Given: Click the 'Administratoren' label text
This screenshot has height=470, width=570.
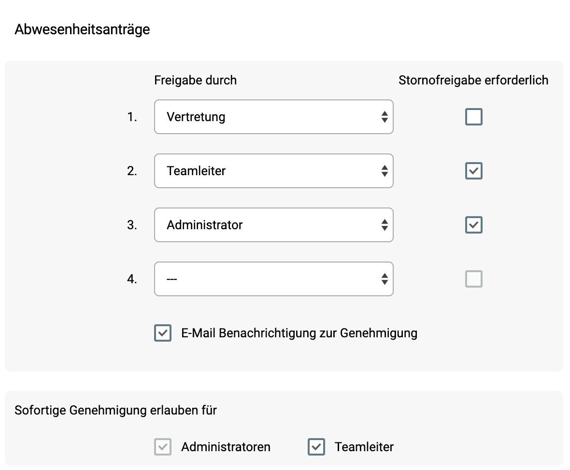Looking at the screenshot, I should [226, 447].
